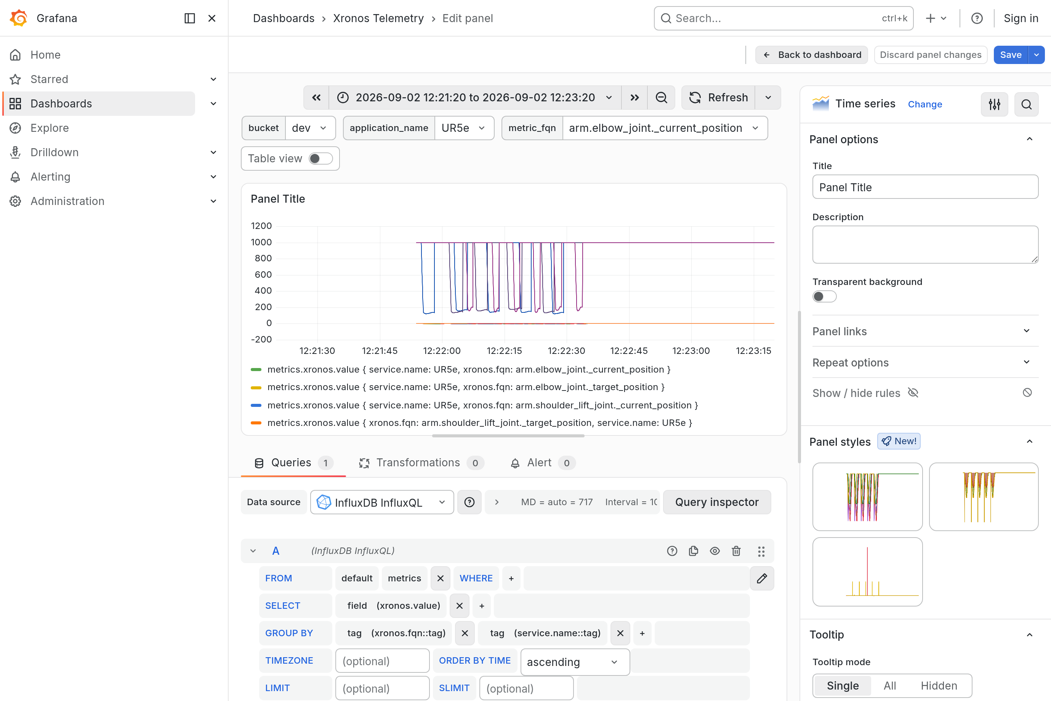Open the refresh interval dropdown
The image size is (1051, 701).
point(768,98)
